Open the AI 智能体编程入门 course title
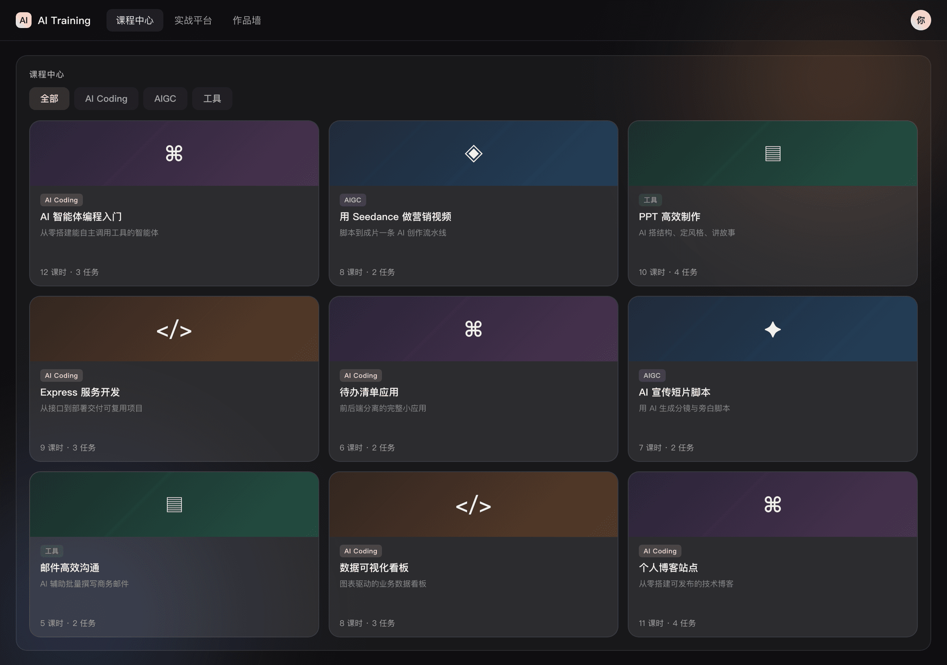Image resolution: width=947 pixels, height=665 pixels. click(x=81, y=217)
